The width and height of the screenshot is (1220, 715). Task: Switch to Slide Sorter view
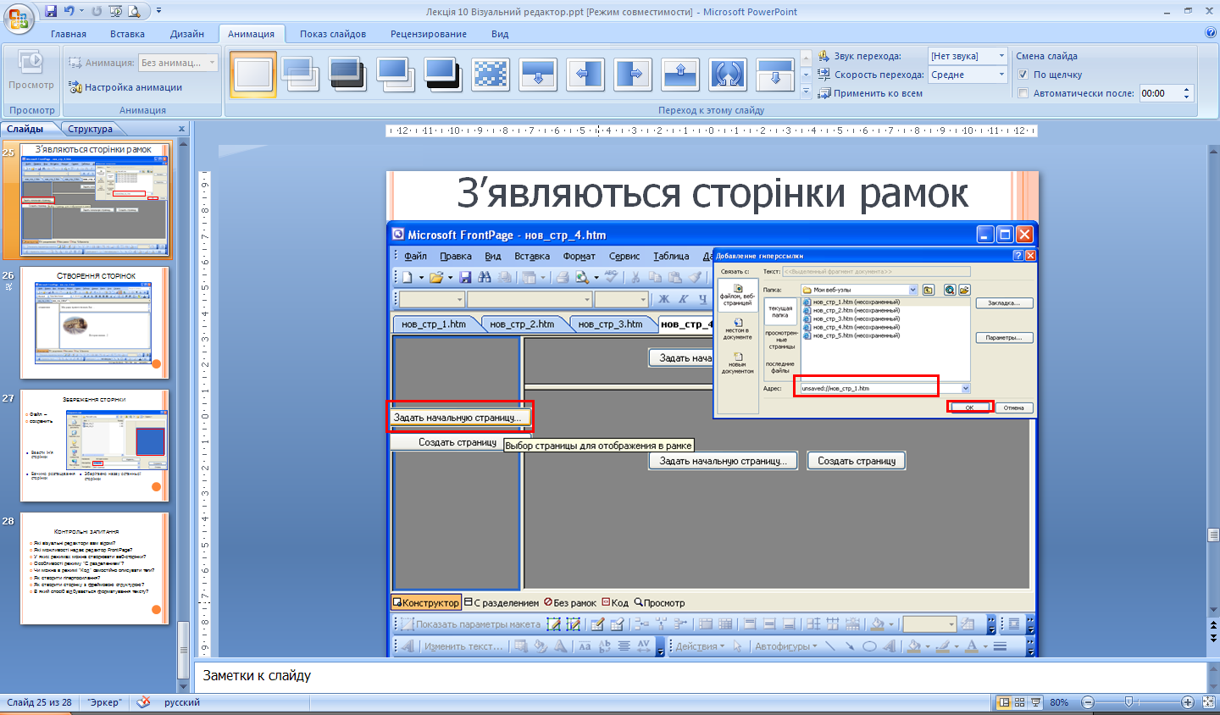pos(1020,702)
